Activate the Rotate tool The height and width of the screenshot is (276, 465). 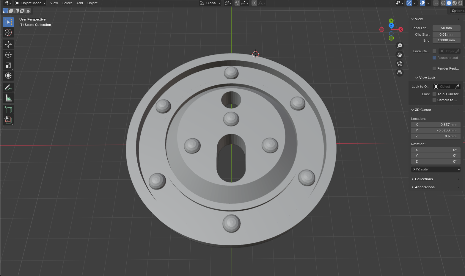[8, 55]
